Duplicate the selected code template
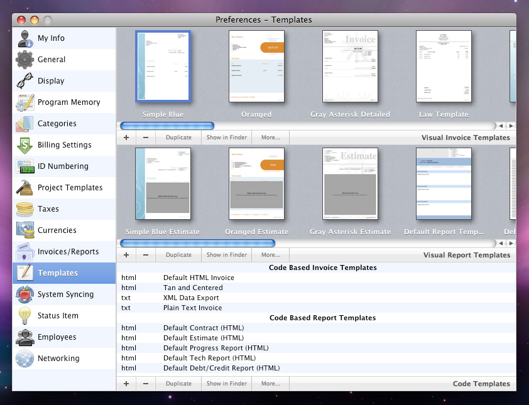 tap(178, 384)
